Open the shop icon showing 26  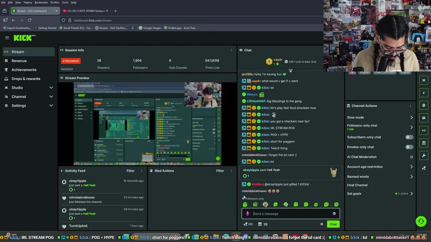pyautogui.click(x=263, y=224)
